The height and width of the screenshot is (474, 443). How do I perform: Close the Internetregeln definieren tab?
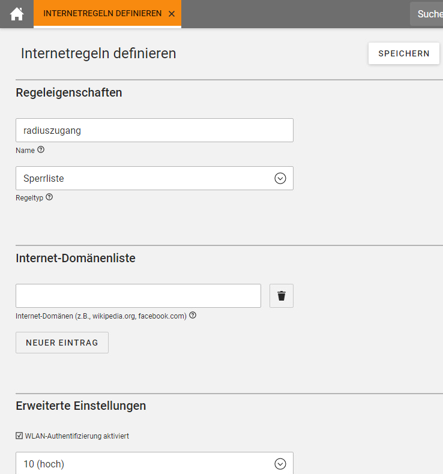(x=172, y=14)
